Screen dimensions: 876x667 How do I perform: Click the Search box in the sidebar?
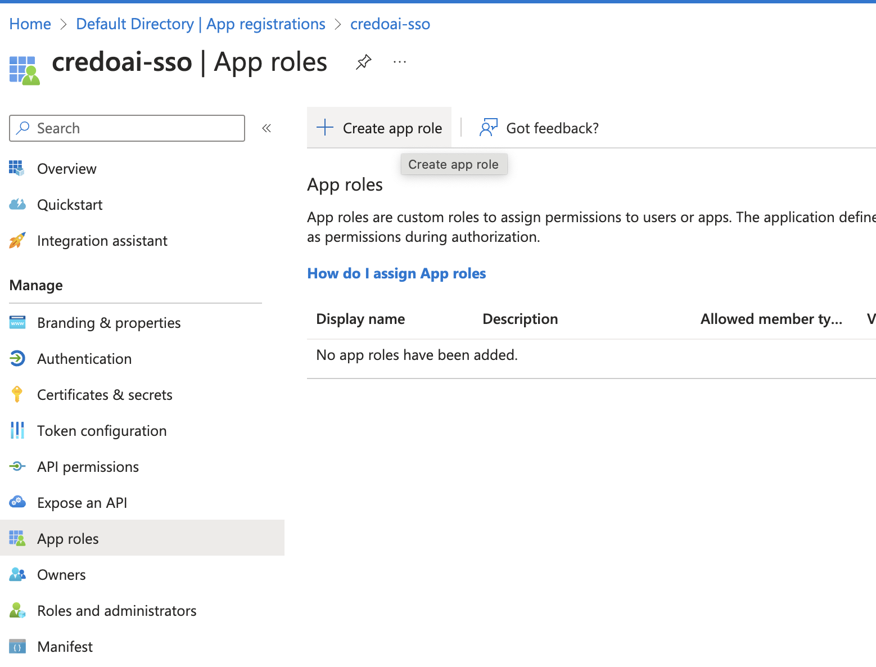[x=127, y=128]
